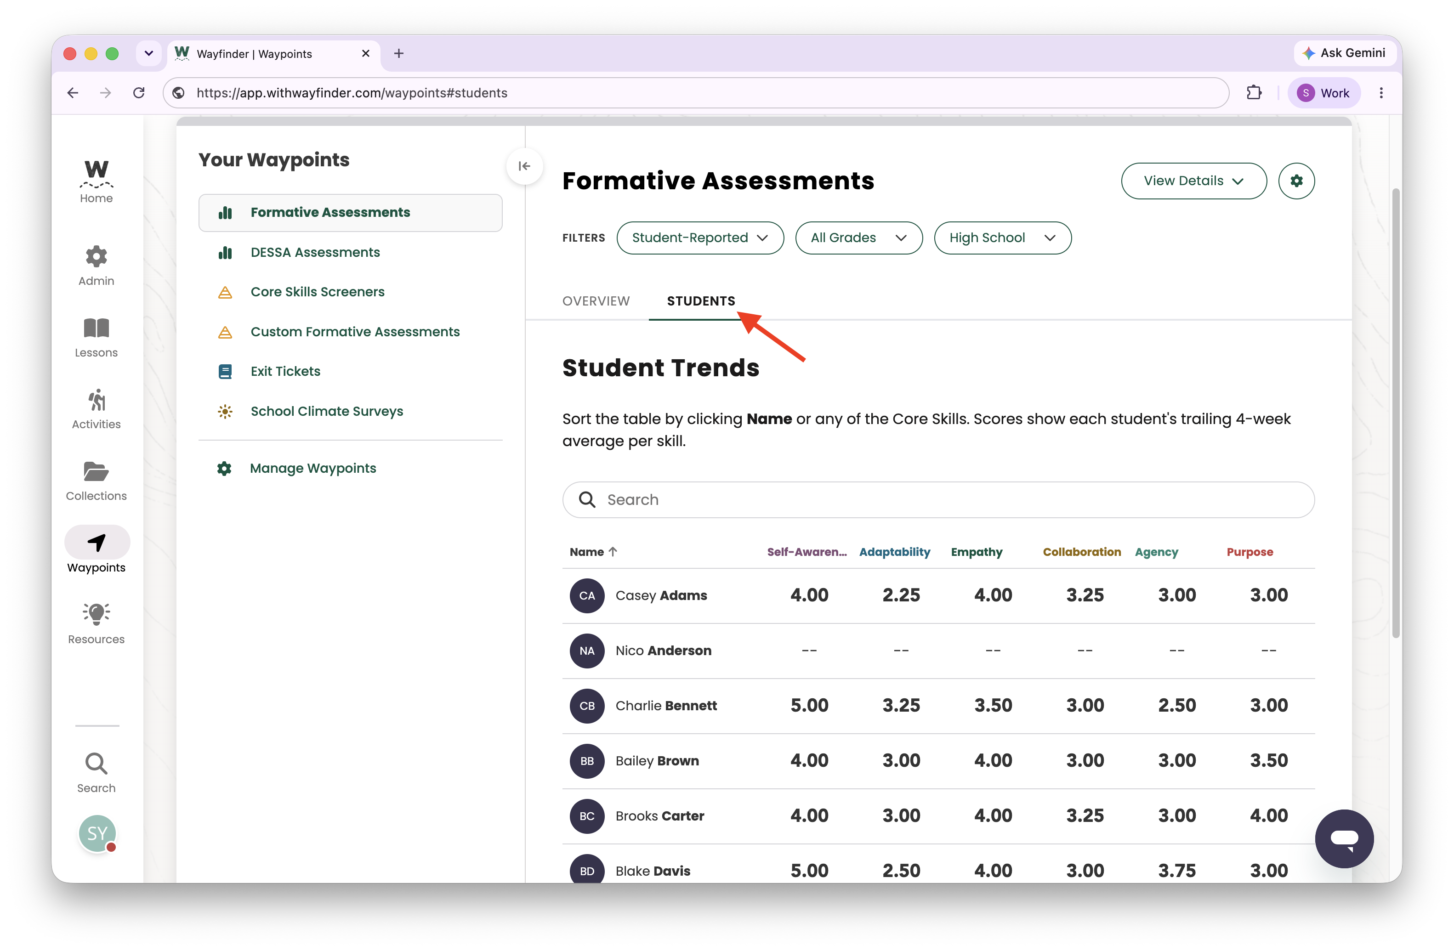This screenshot has height=951, width=1454.
Task: Select Formative Assessments in Your Waypoints
Action: [350, 213]
